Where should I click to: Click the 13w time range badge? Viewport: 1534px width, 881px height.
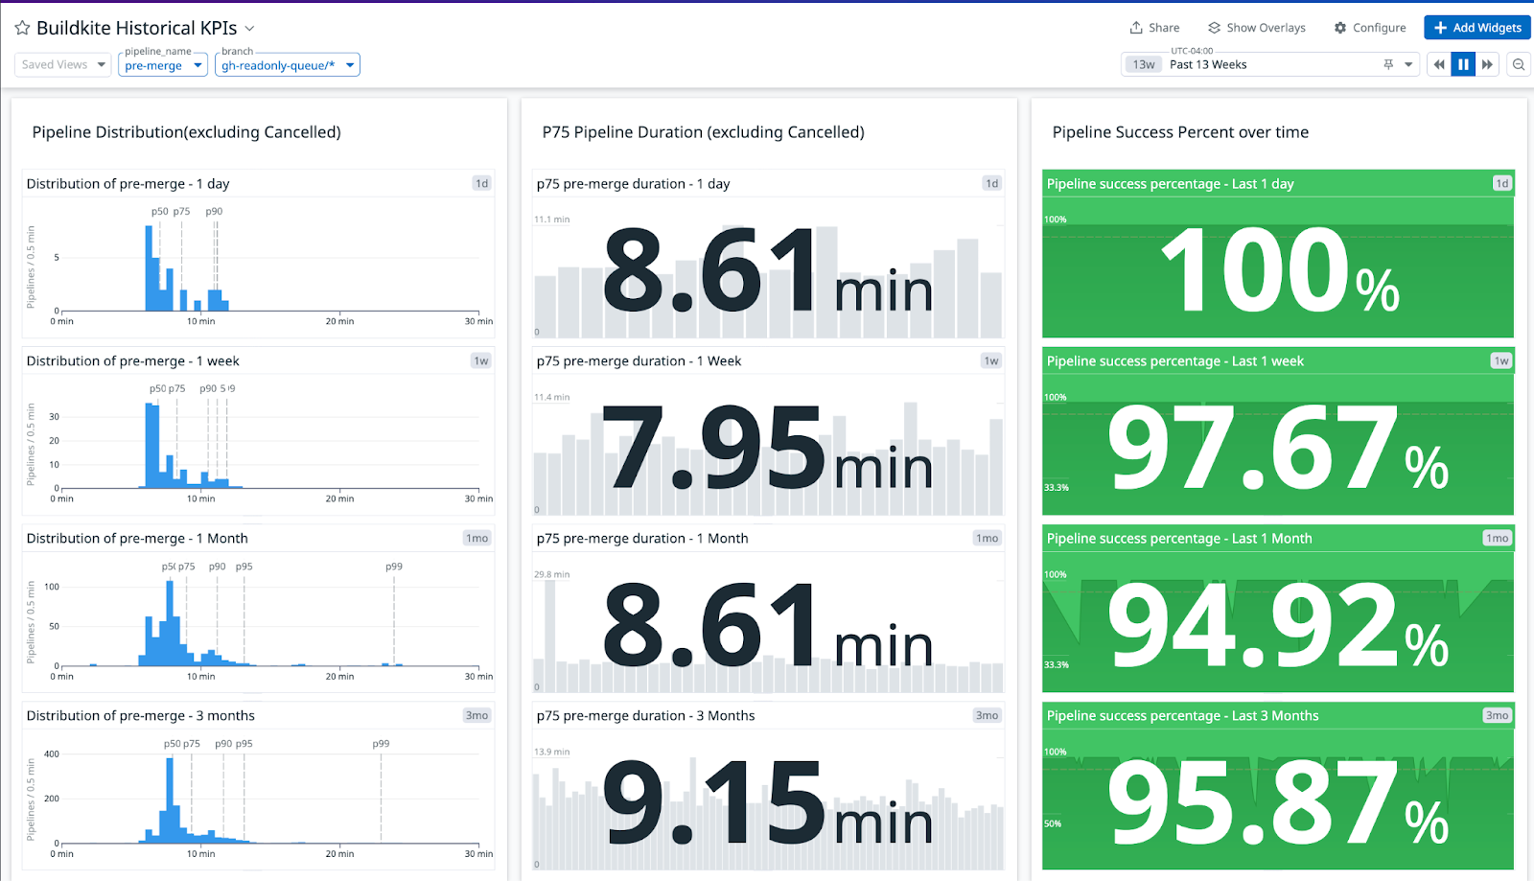[1144, 64]
